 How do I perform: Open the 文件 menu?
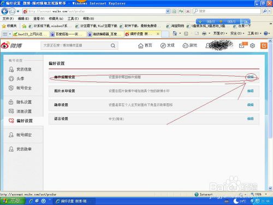8,19
